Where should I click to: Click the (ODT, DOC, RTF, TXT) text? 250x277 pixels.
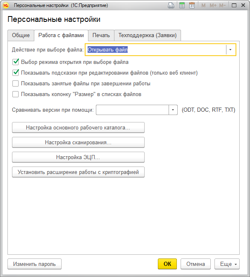pos(209,110)
